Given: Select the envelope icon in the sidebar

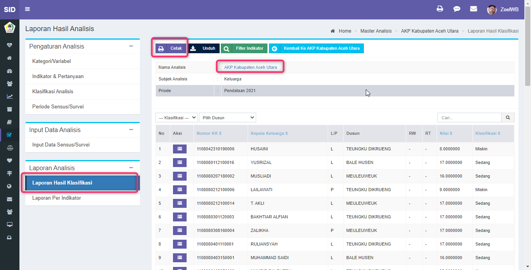Looking at the screenshot, I should pyautogui.click(x=10, y=199).
